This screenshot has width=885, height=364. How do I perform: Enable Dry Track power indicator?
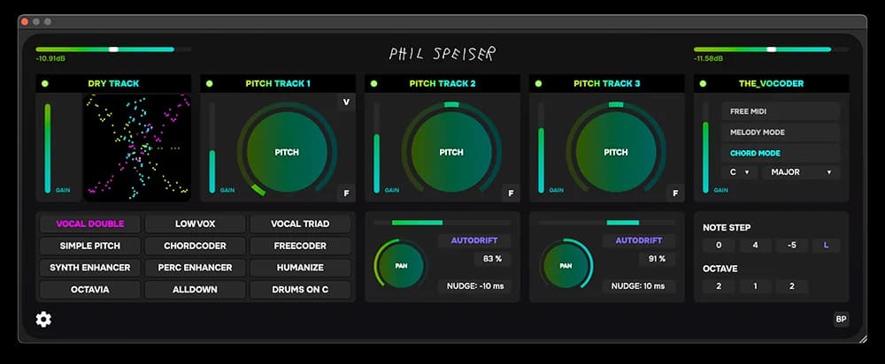coord(45,83)
